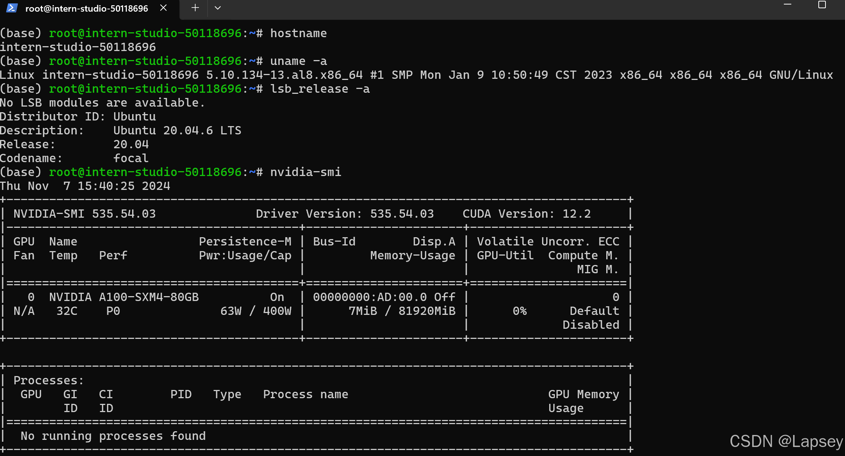Click the CSDN @Lapsey watermark
845x456 pixels.
pos(786,441)
